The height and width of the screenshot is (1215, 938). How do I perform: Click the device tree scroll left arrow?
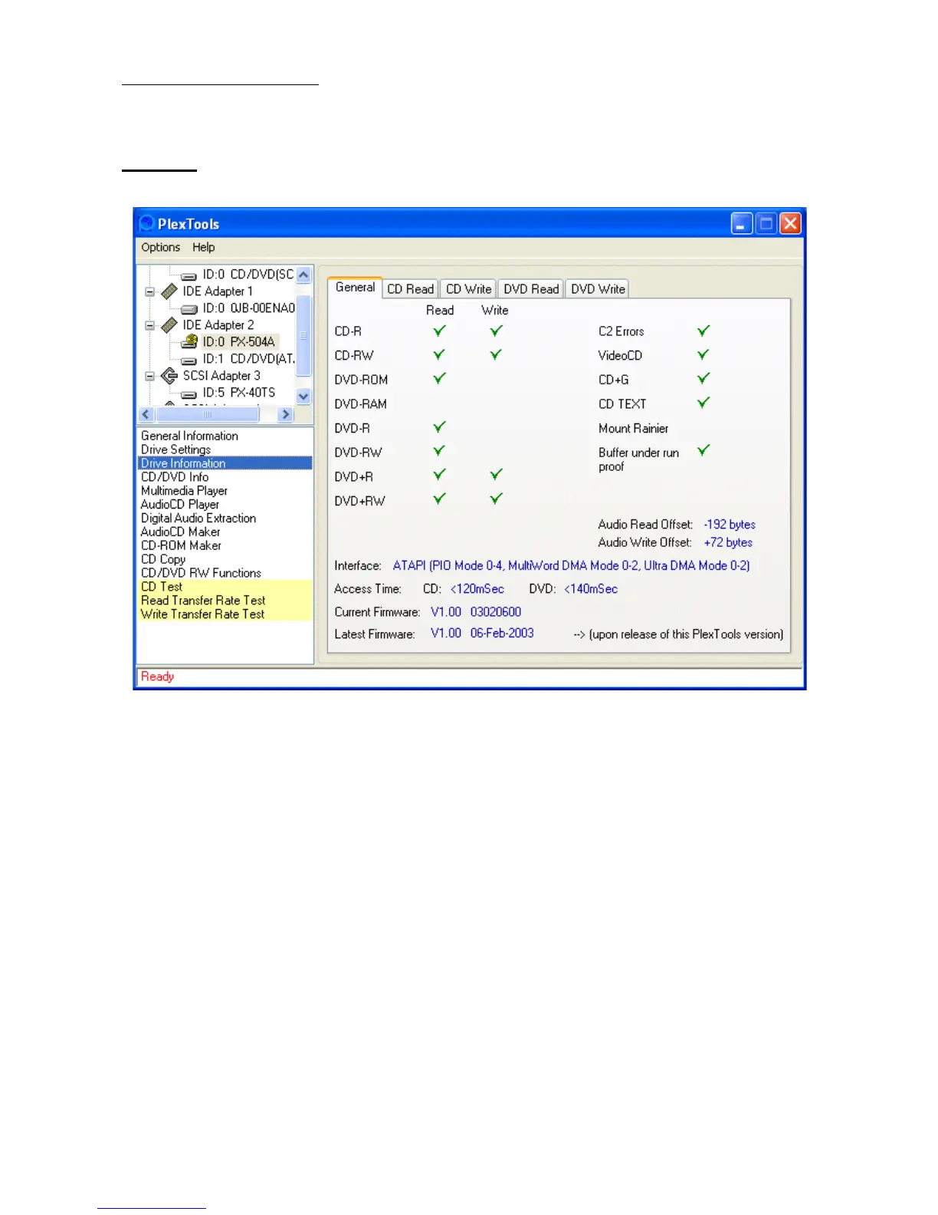point(146,414)
